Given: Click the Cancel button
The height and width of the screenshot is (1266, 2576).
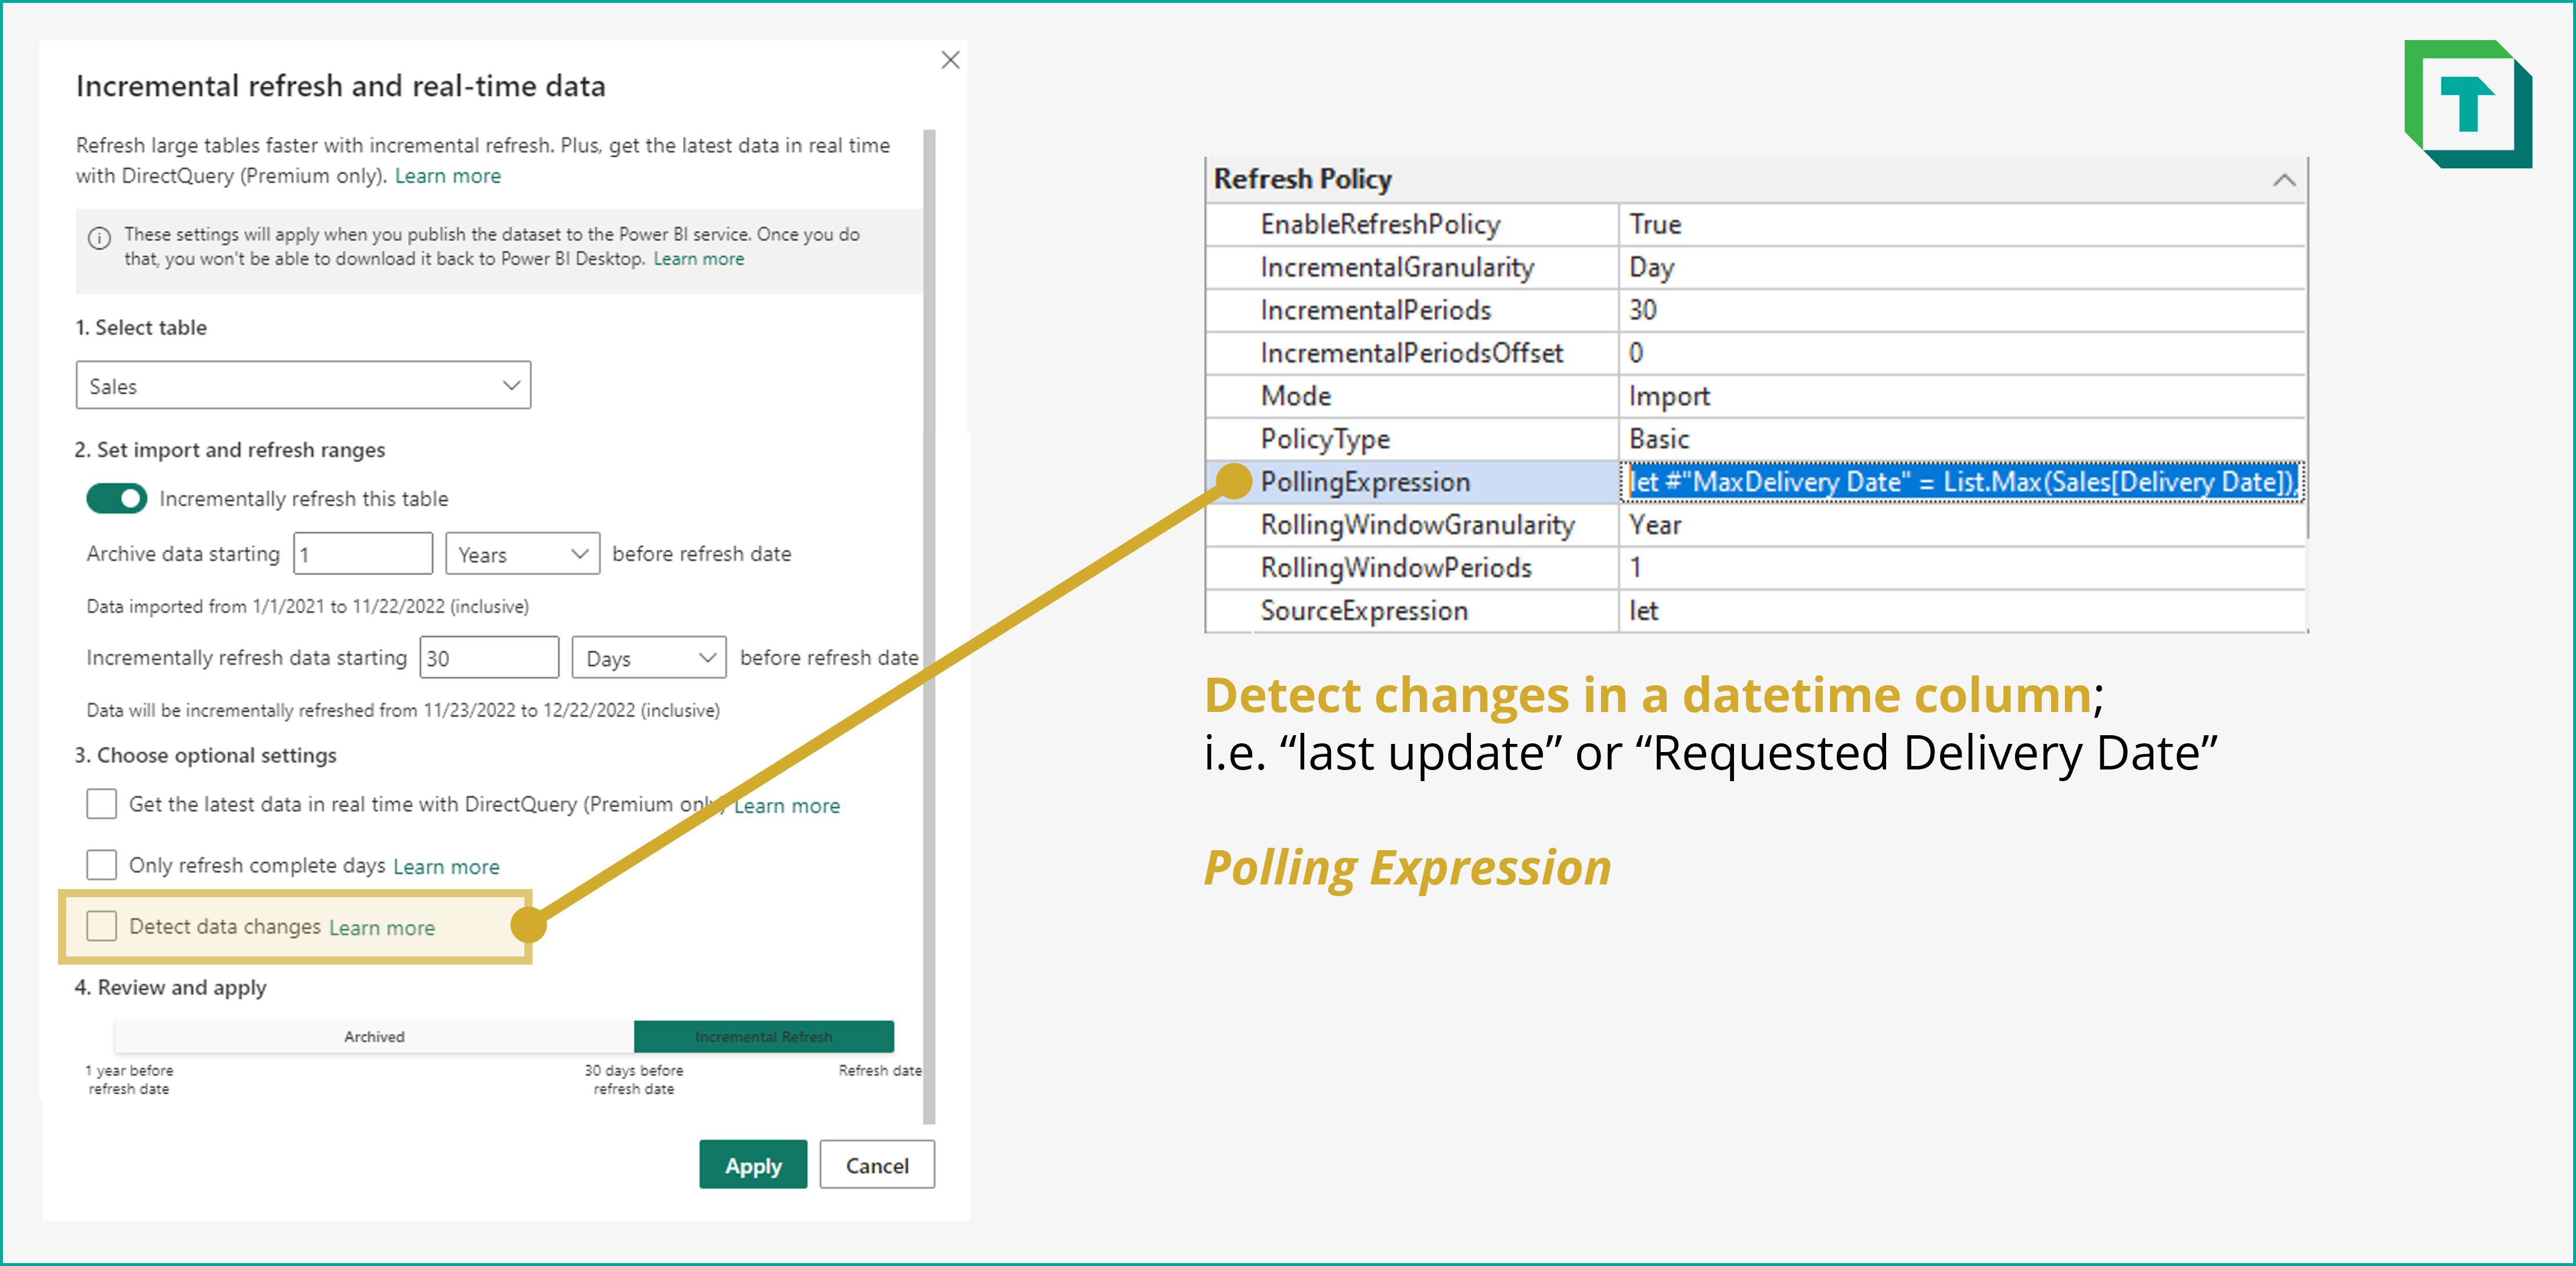Looking at the screenshot, I should click(876, 1164).
